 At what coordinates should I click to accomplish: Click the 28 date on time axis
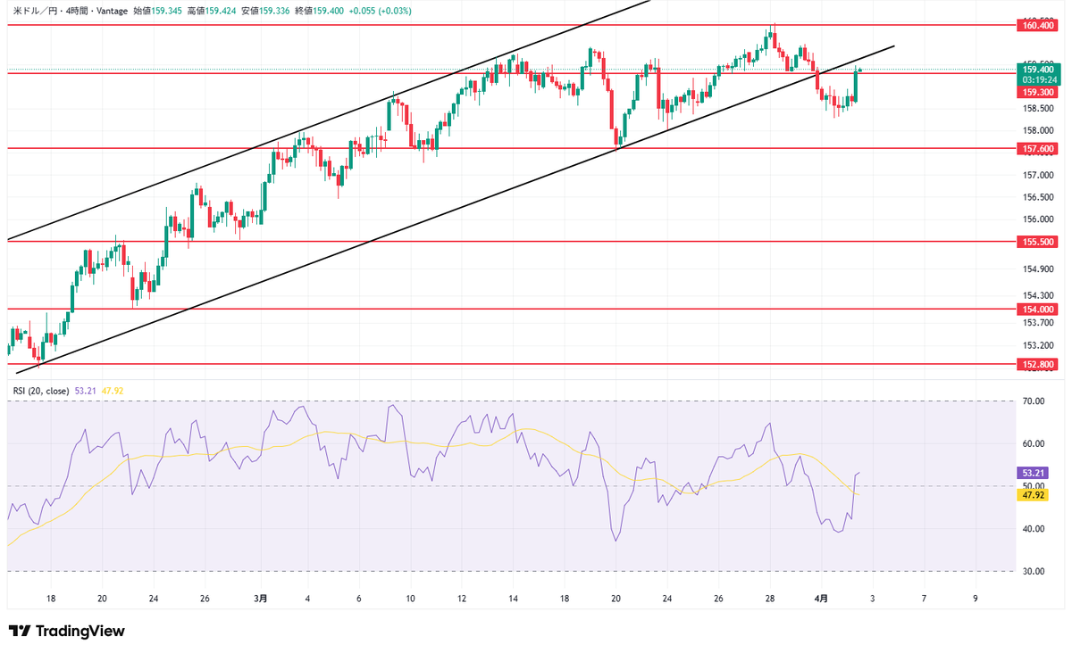pyautogui.click(x=770, y=599)
